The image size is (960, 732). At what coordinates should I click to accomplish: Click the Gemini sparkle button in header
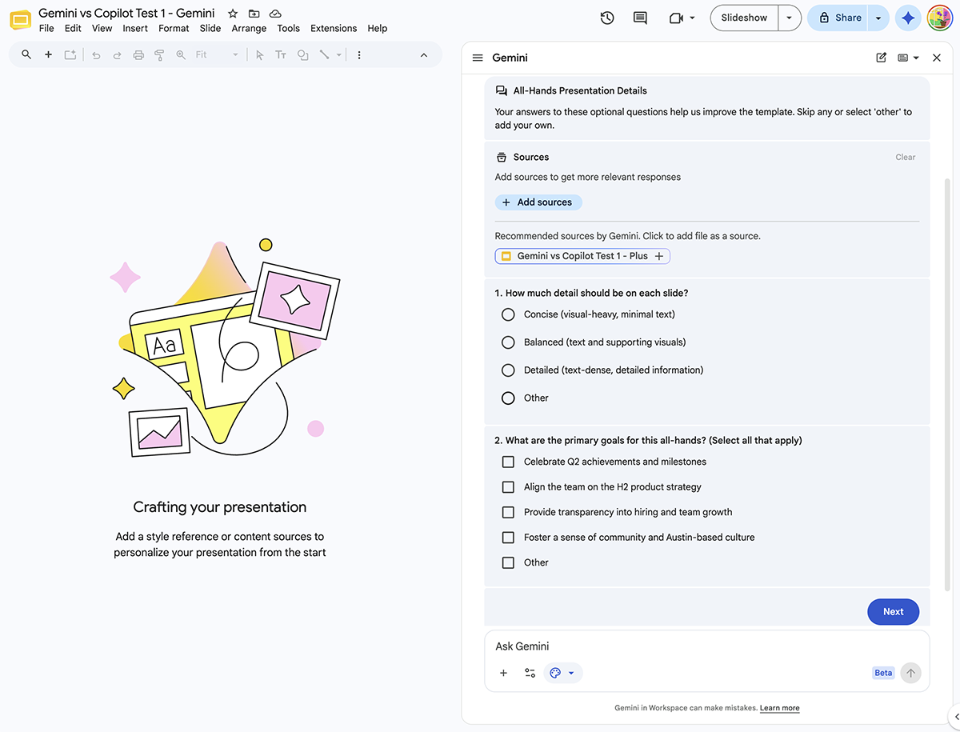click(x=907, y=18)
